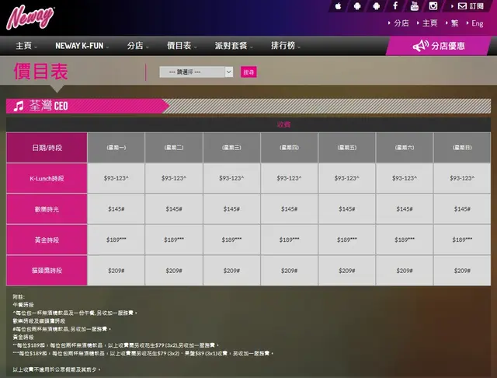Open the YouTube channel icon
Screen dimensions: 497x378
[415, 6]
